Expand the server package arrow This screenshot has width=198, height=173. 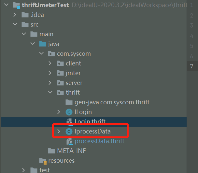[50, 83]
